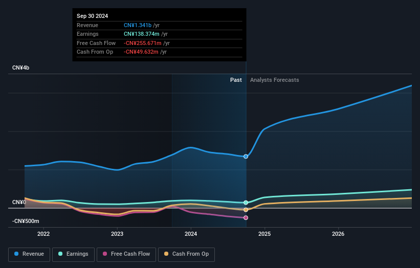Click the teal Earnings data point marker
Screen dimensions: 420x268
(x=246, y=203)
